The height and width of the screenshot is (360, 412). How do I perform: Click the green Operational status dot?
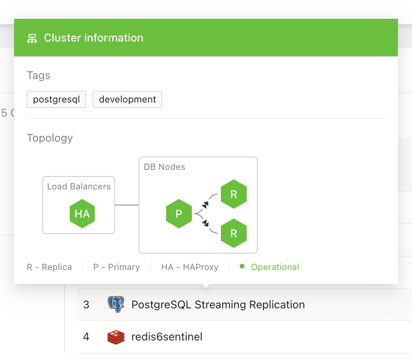[x=243, y=266]
